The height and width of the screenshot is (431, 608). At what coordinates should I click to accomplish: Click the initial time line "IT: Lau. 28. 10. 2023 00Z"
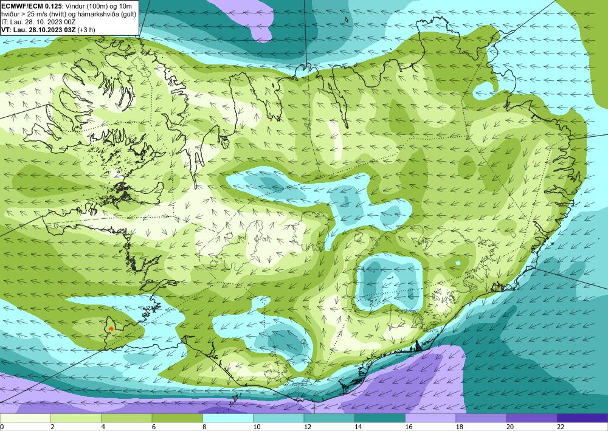[38, 22]
